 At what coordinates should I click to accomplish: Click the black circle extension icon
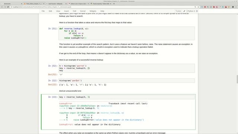click(233, 7)
